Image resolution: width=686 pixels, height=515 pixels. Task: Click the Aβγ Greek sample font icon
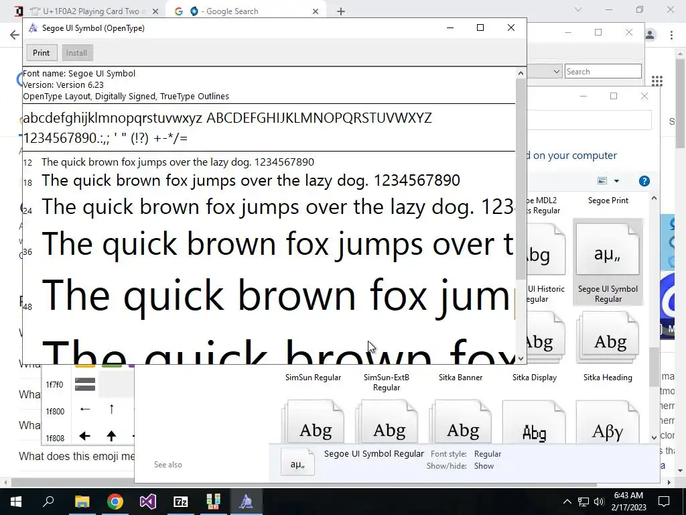coord(608,422)
